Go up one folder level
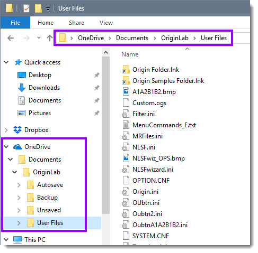Image resolution: width=258 pixels, height=253 pixels. pyautogui.click(x=50, y=38)
